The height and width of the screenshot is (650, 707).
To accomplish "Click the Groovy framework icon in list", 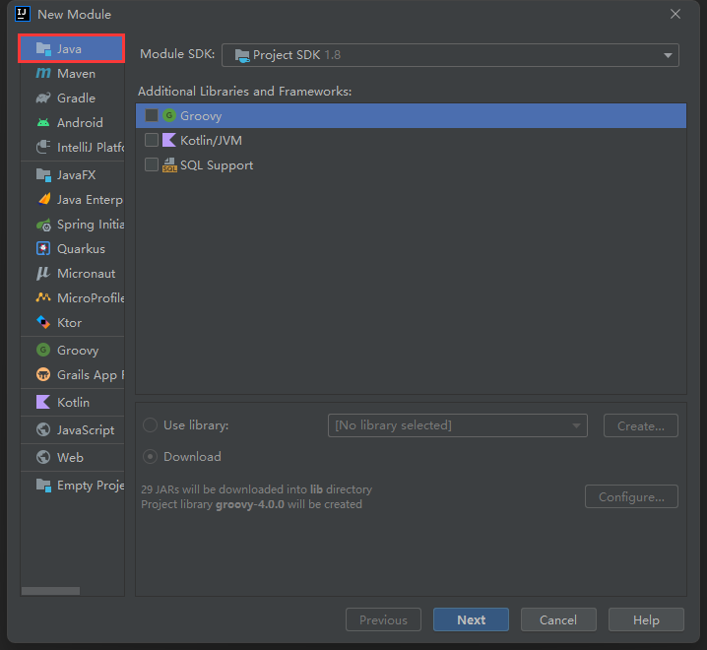I will (169, 115).
